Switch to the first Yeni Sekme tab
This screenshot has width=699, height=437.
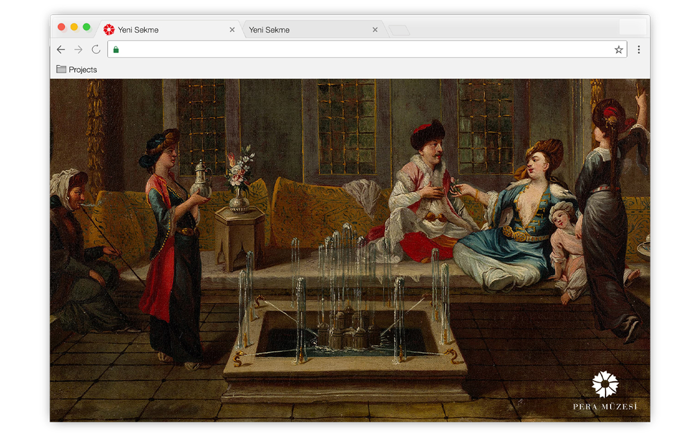169,29
